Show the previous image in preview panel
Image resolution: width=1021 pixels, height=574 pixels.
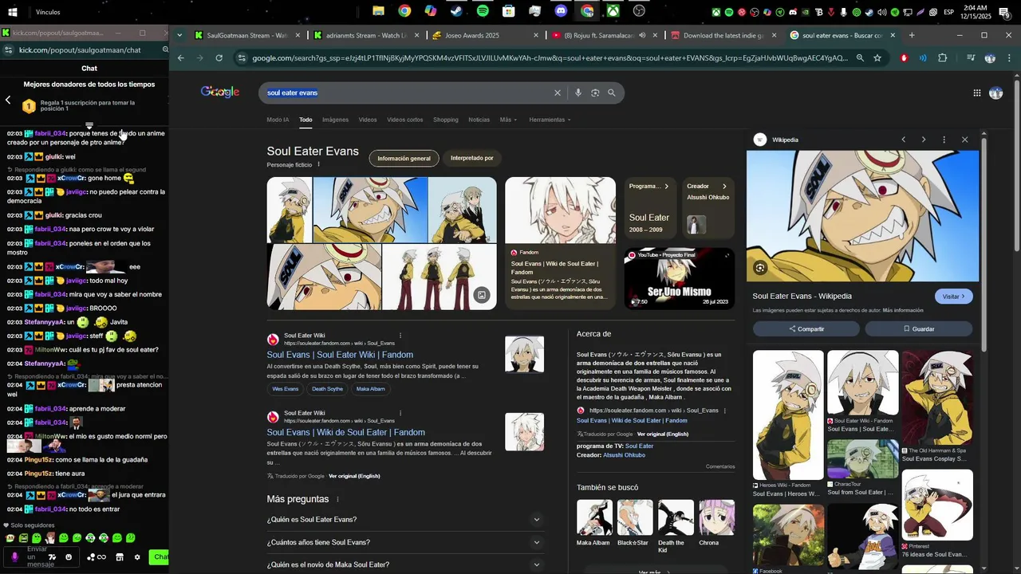(904, 140)
